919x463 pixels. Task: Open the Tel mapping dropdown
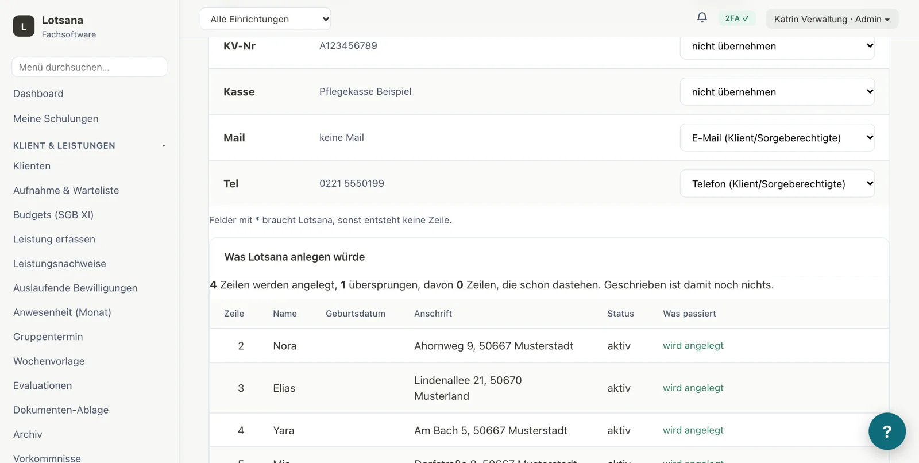(x=777, y=184)
